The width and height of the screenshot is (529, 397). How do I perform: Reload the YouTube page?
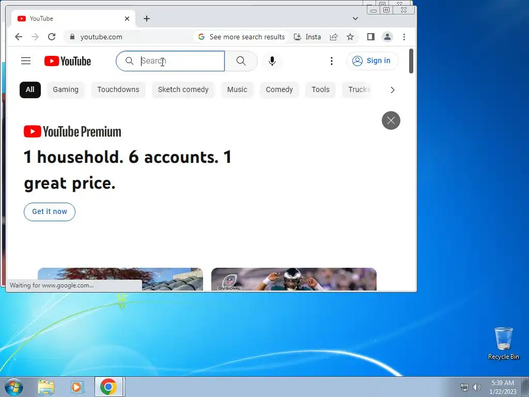[52, 37]
